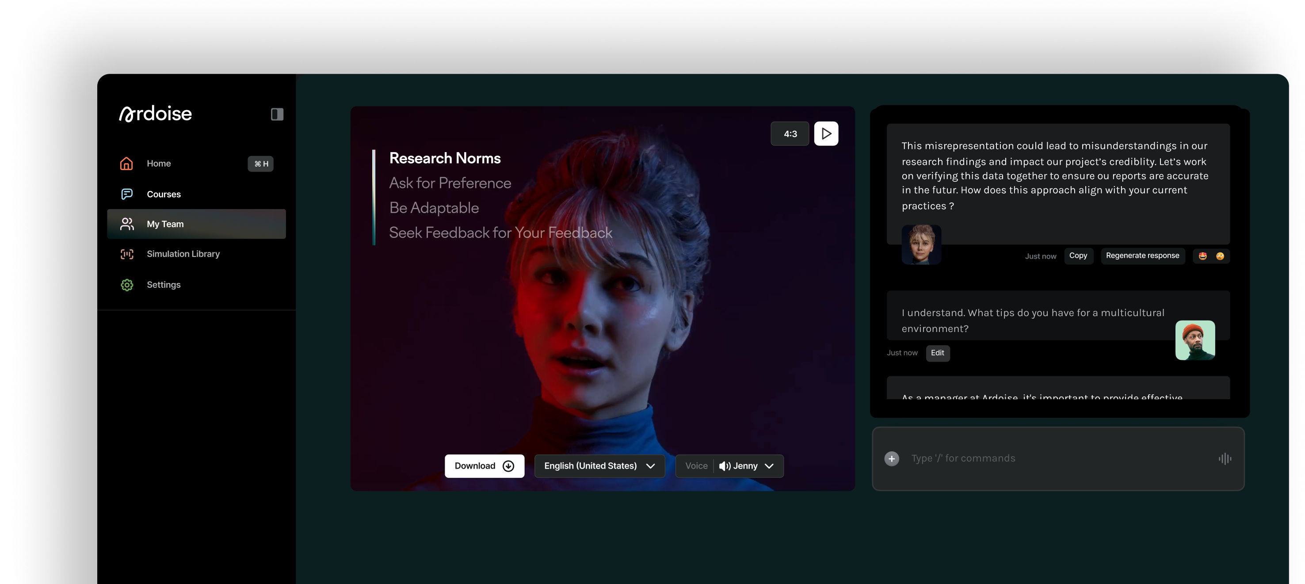
Task: Click the voice waveform microphone icon
Action: tap(1225, 459)
